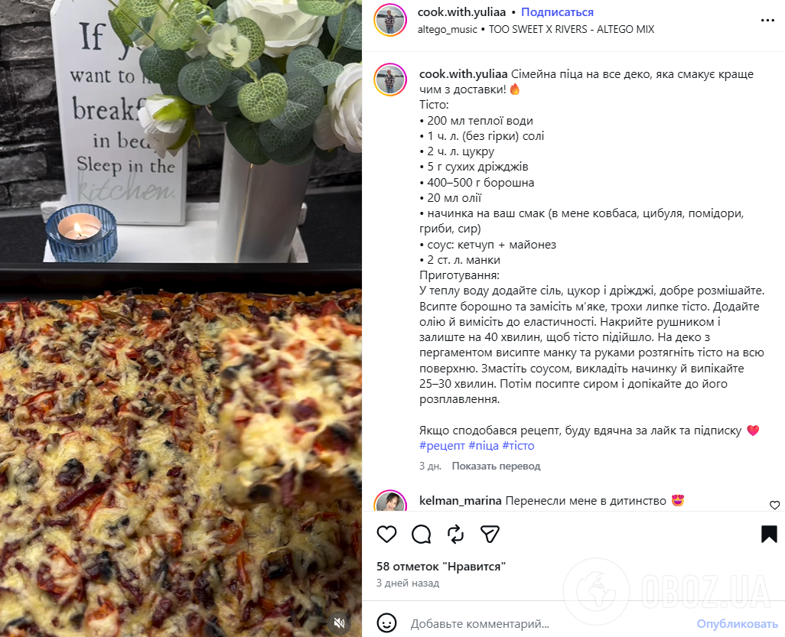Open the three-dot more options menu

(767, 21)
